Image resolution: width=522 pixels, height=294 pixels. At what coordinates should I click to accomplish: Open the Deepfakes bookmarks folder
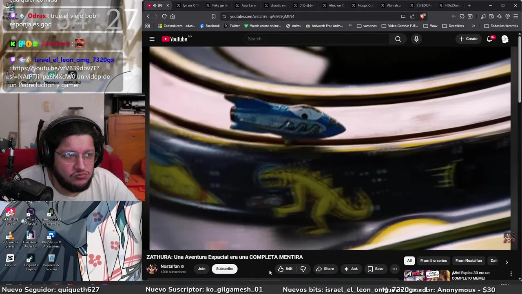pos(453,26)
